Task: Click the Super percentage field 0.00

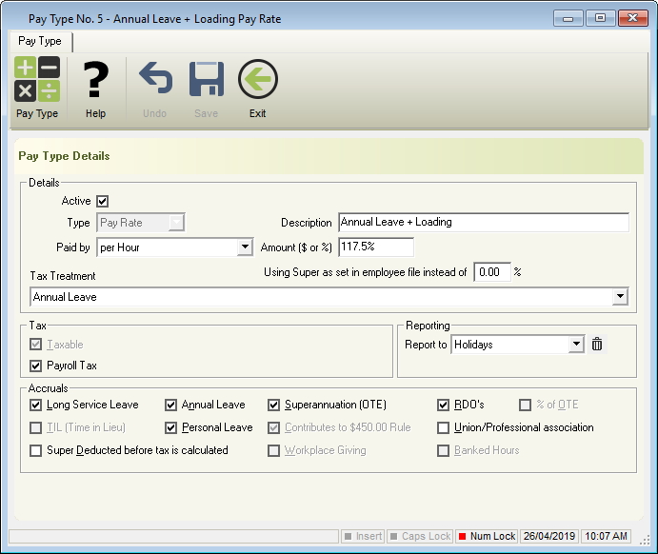Action: 492,272
